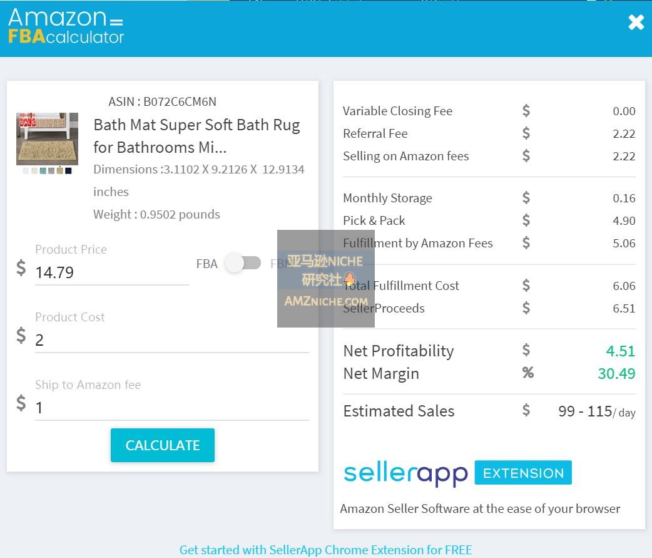Toggle the FBA/FBM fulfillment switch

(x=243, y=263)
